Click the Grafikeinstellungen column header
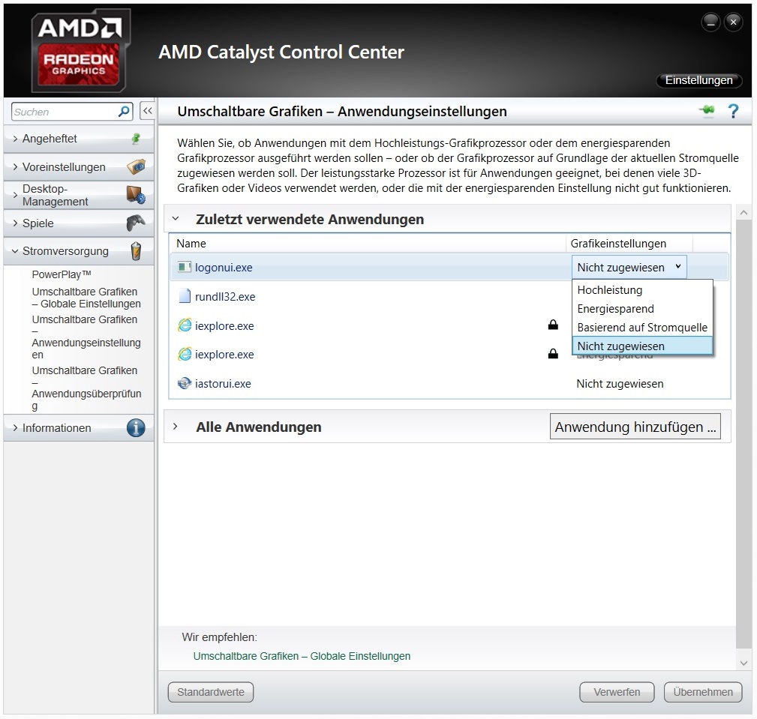Screen dimensions: 757x719 coord(618,243)
